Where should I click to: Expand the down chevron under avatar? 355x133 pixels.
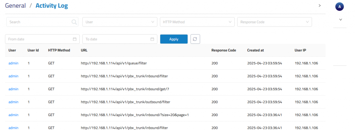pyautogui.click(x=340, y=20)
